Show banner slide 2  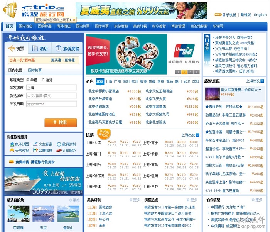184,72
